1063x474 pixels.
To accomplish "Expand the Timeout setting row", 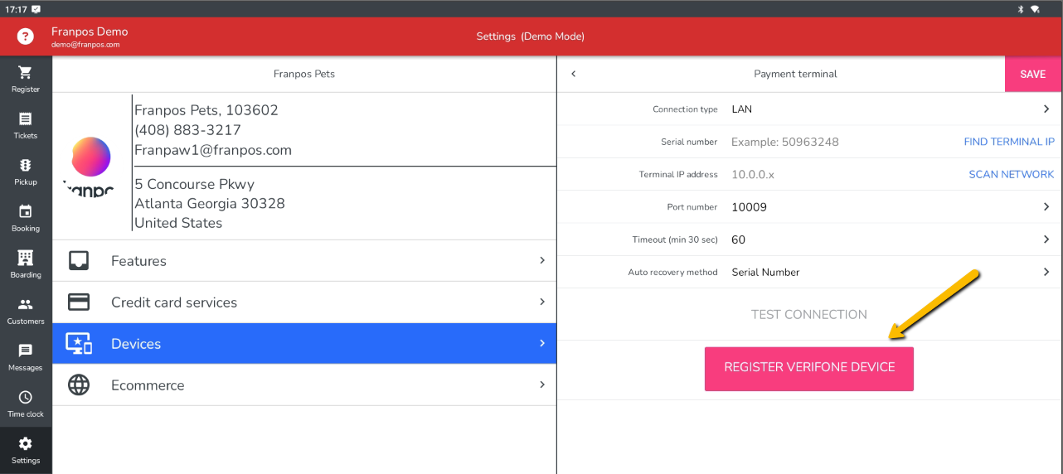I will (1046, 239).
